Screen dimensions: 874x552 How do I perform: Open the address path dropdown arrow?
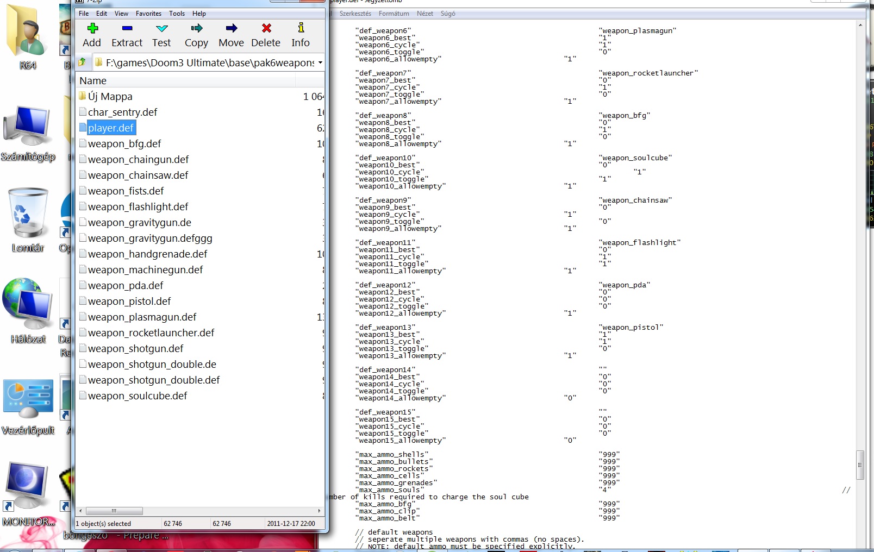pos(320,62)
